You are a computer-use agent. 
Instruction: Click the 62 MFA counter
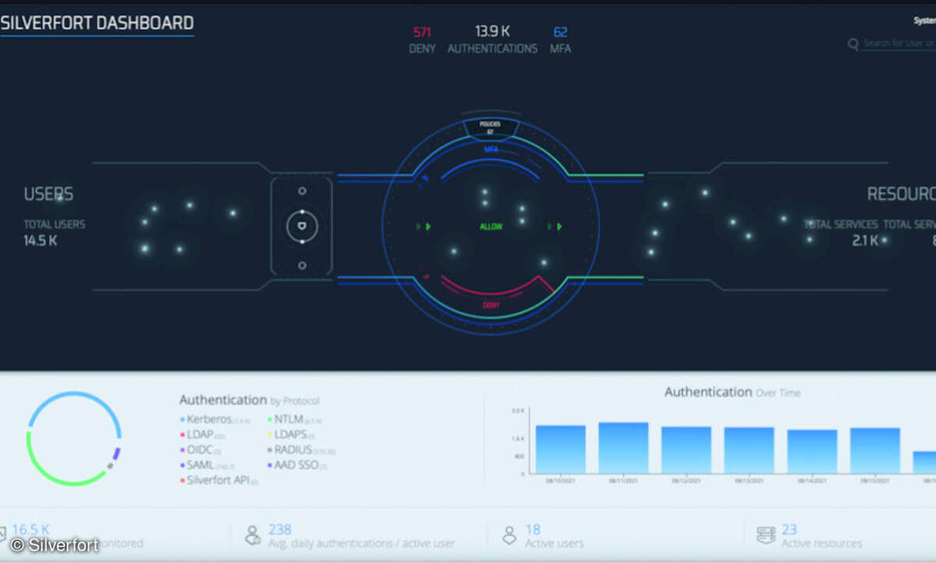(561, 40)
